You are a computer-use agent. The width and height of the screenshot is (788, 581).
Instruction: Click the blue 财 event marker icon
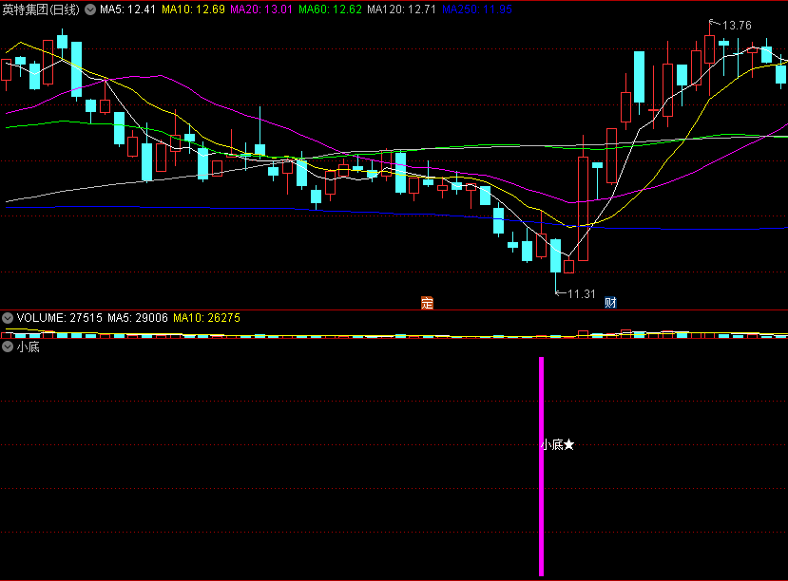(x=610, y=303)
